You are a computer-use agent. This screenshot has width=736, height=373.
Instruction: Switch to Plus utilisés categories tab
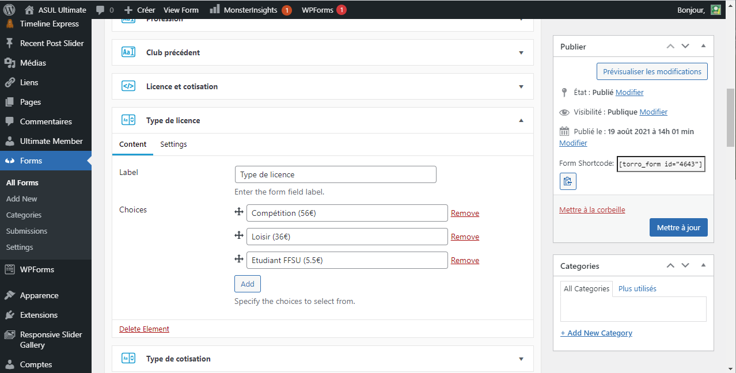click(637, 288)
